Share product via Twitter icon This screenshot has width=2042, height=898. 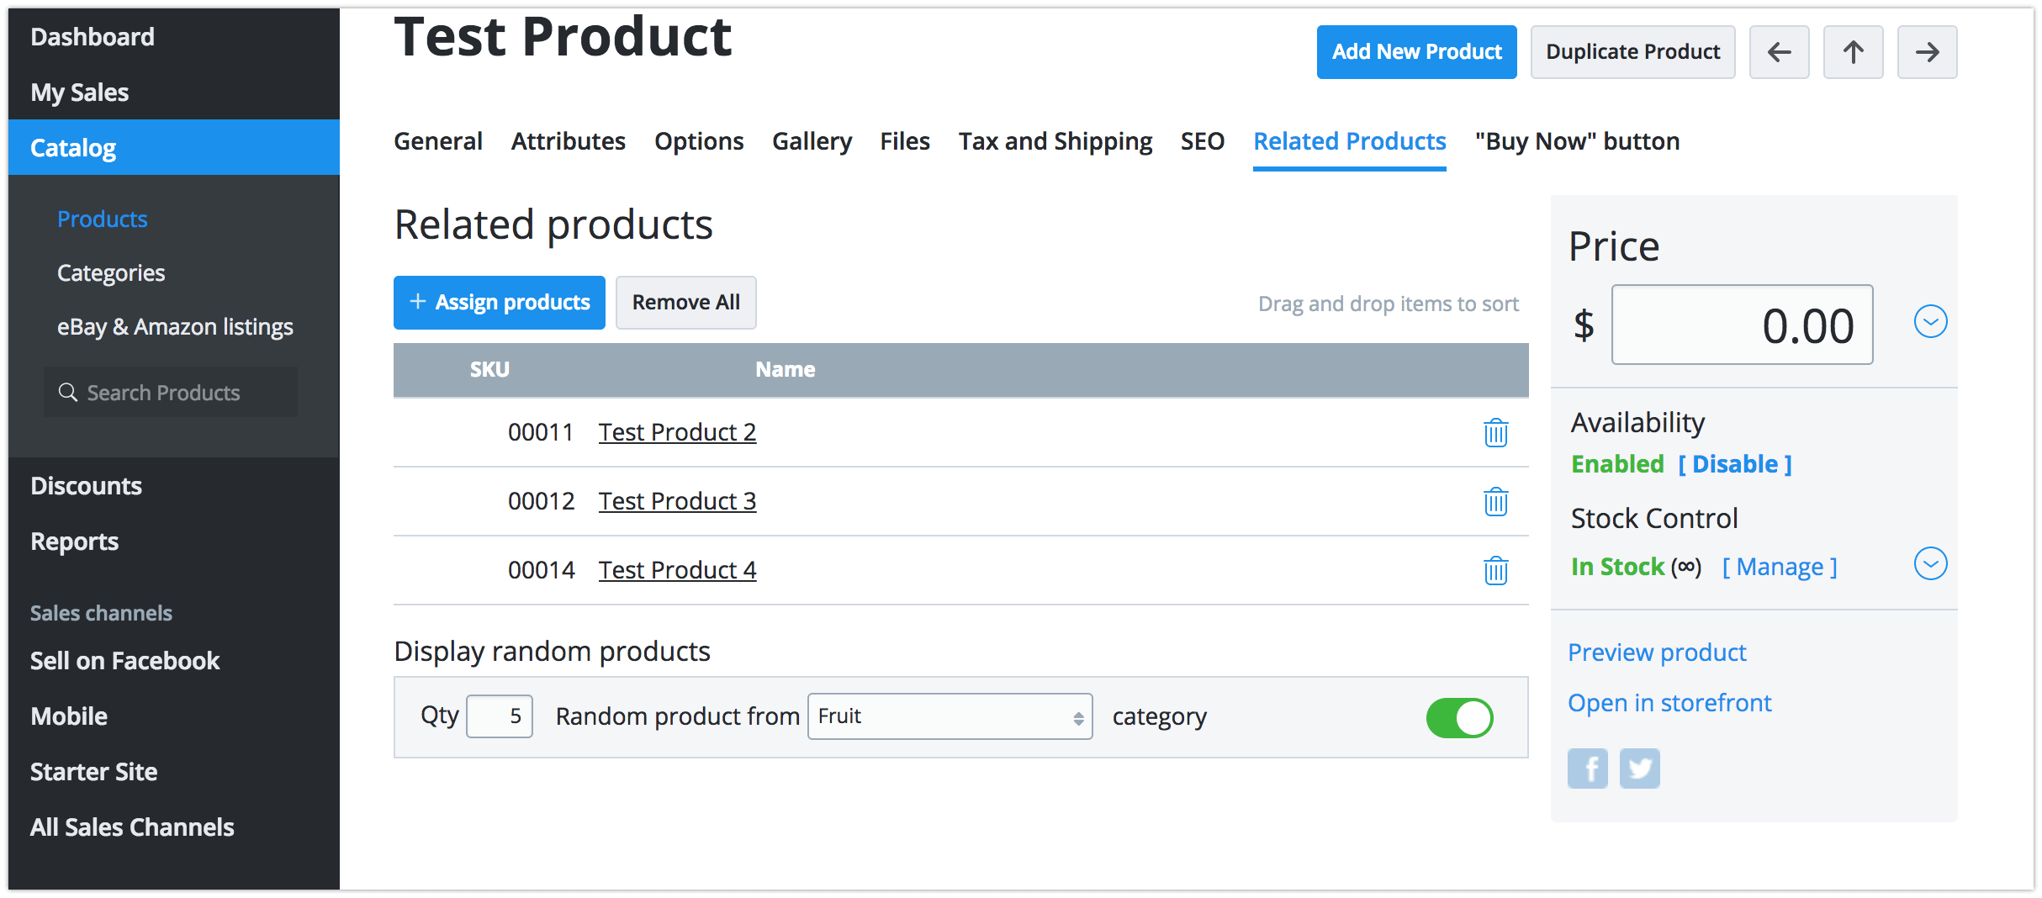tap(1639, 769)
